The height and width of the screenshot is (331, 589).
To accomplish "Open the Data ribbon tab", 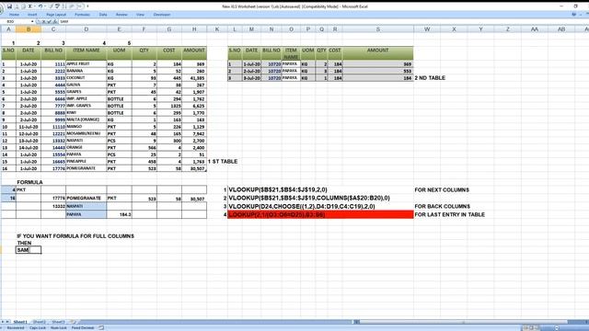I will [x=103, y=15].
